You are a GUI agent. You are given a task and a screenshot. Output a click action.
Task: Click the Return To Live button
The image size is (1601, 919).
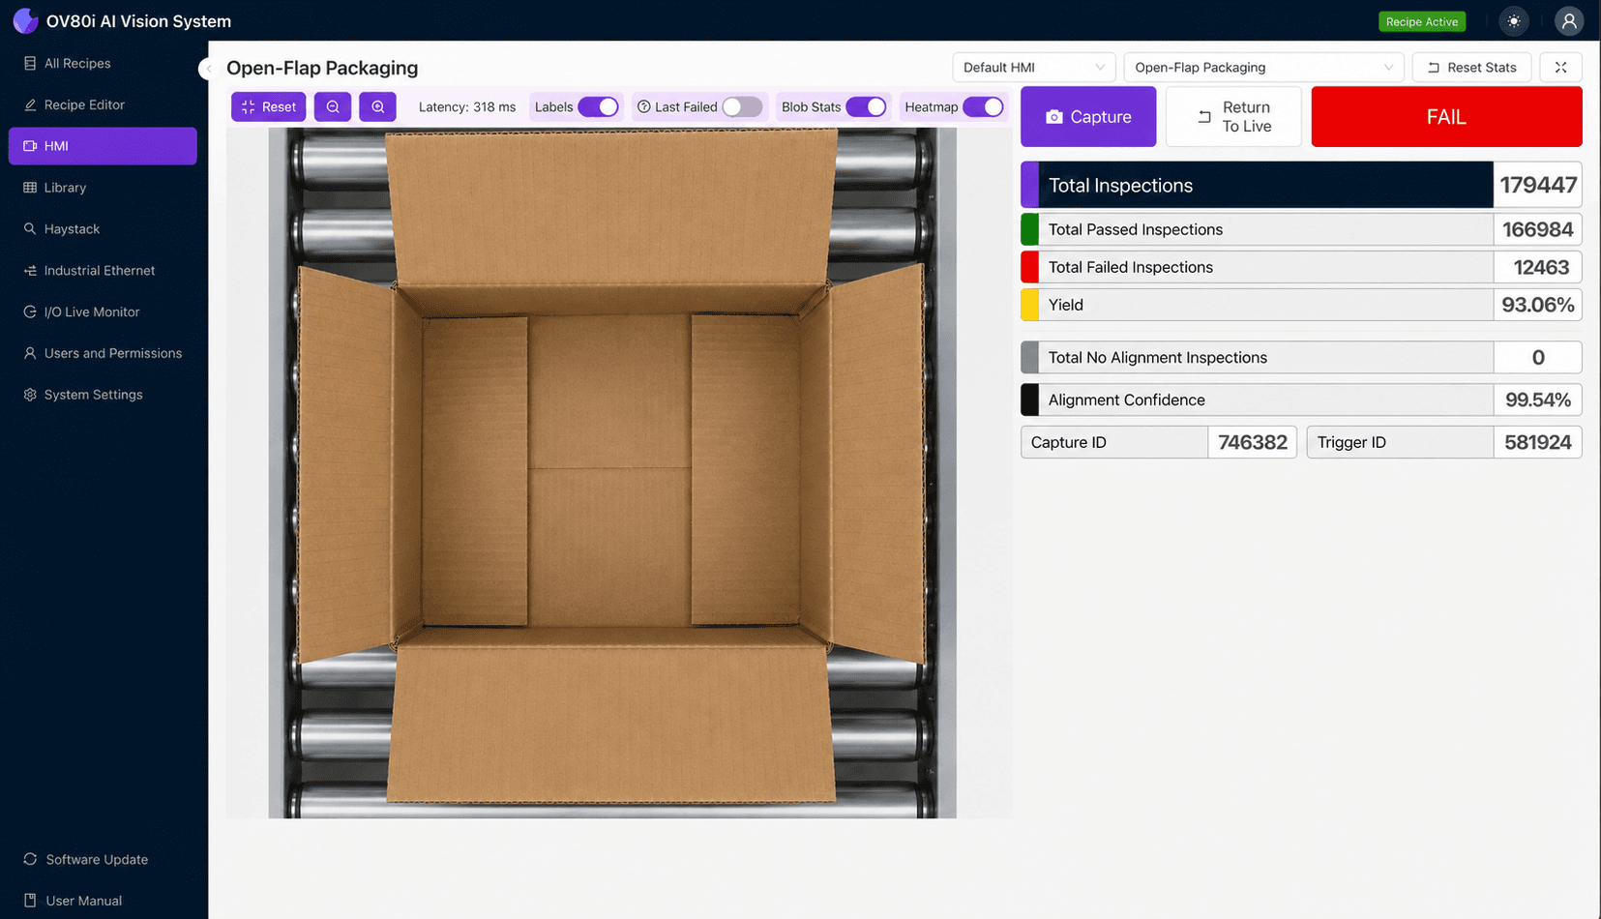coord(1233,117)
